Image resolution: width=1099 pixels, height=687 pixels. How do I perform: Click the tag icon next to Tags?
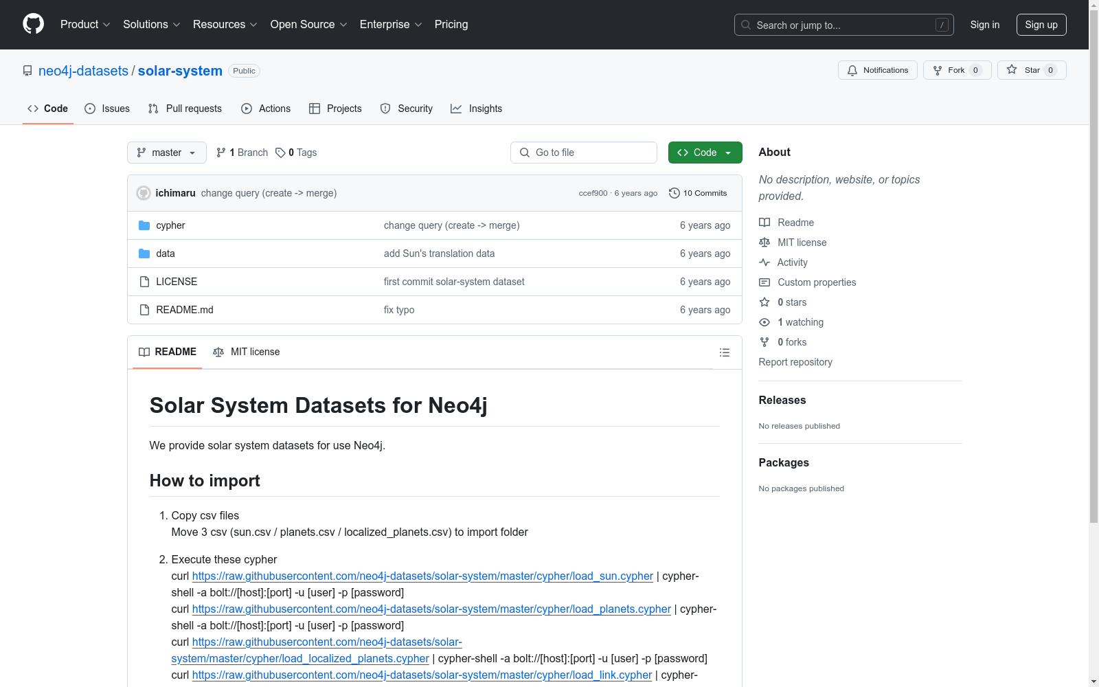pos(280,153)
